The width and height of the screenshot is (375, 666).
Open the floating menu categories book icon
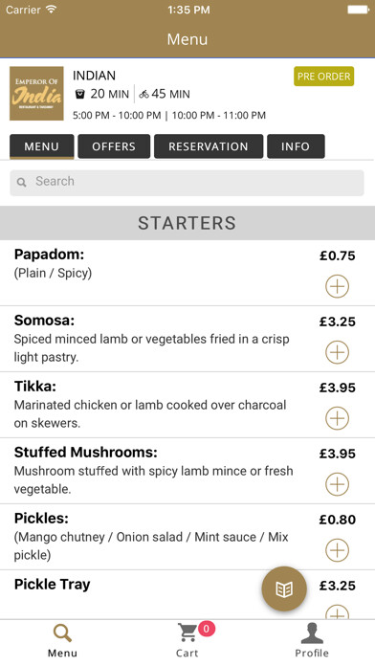point(284,588)
